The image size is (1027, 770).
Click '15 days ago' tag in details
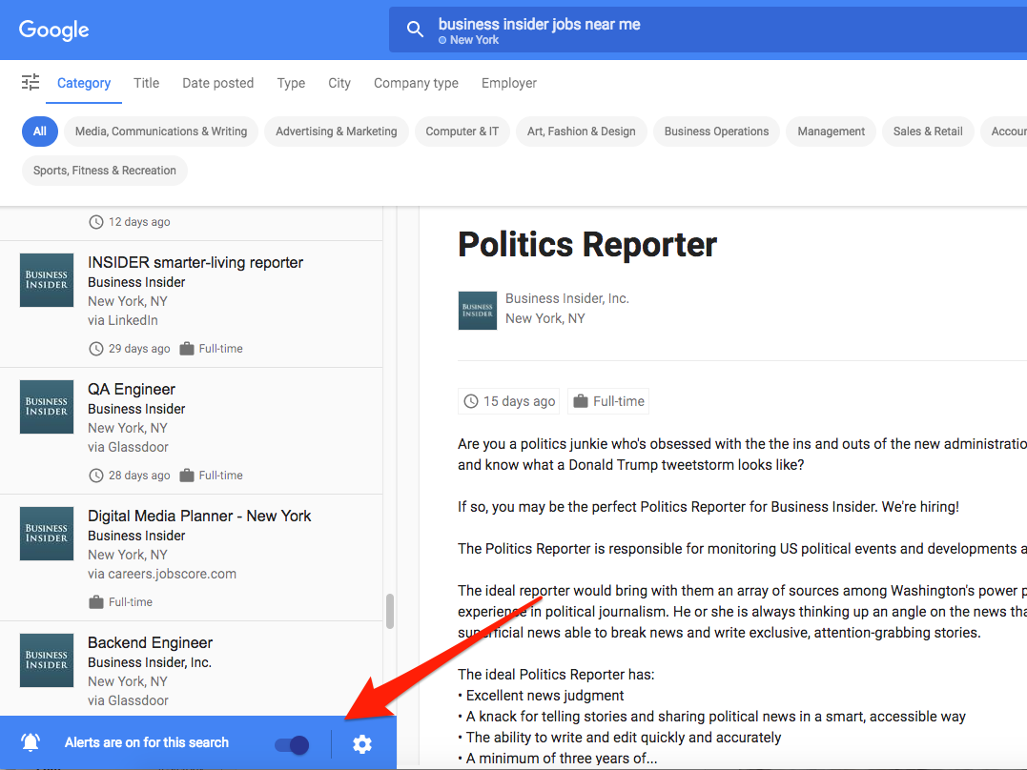tap(509, 401)
